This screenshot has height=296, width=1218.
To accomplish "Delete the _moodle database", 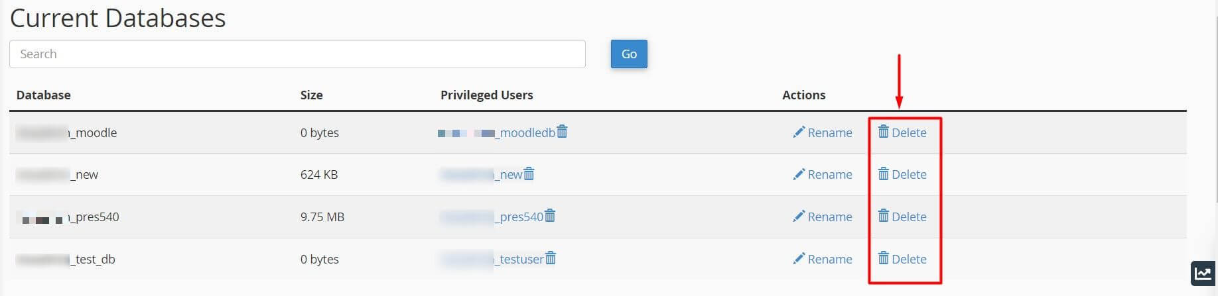I will (x=902, y=132).
